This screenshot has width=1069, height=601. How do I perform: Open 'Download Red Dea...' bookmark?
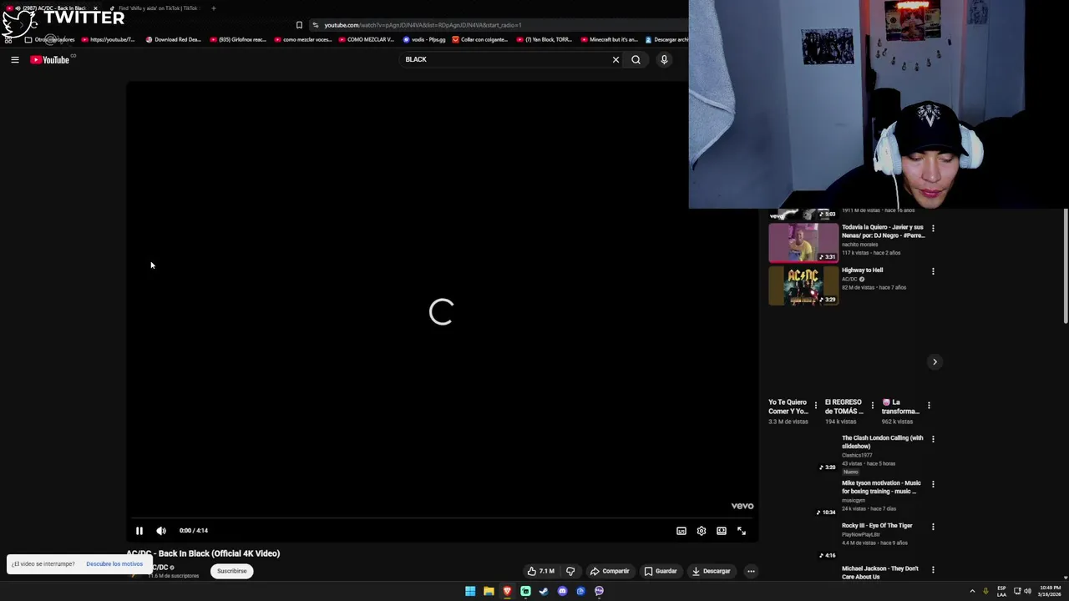[173, 39]
